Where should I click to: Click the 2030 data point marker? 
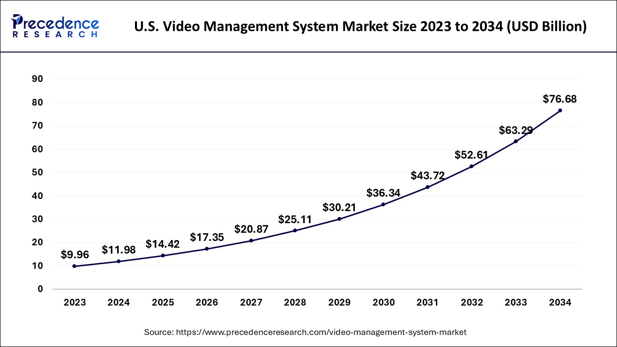pyautogui.click(x=383, y=204)
